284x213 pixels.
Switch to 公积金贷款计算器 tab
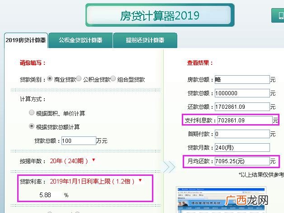(x=80, y=40)
